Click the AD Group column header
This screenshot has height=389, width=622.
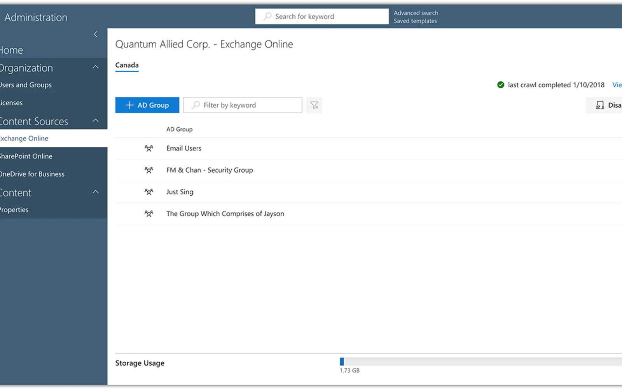click(179, 129)
